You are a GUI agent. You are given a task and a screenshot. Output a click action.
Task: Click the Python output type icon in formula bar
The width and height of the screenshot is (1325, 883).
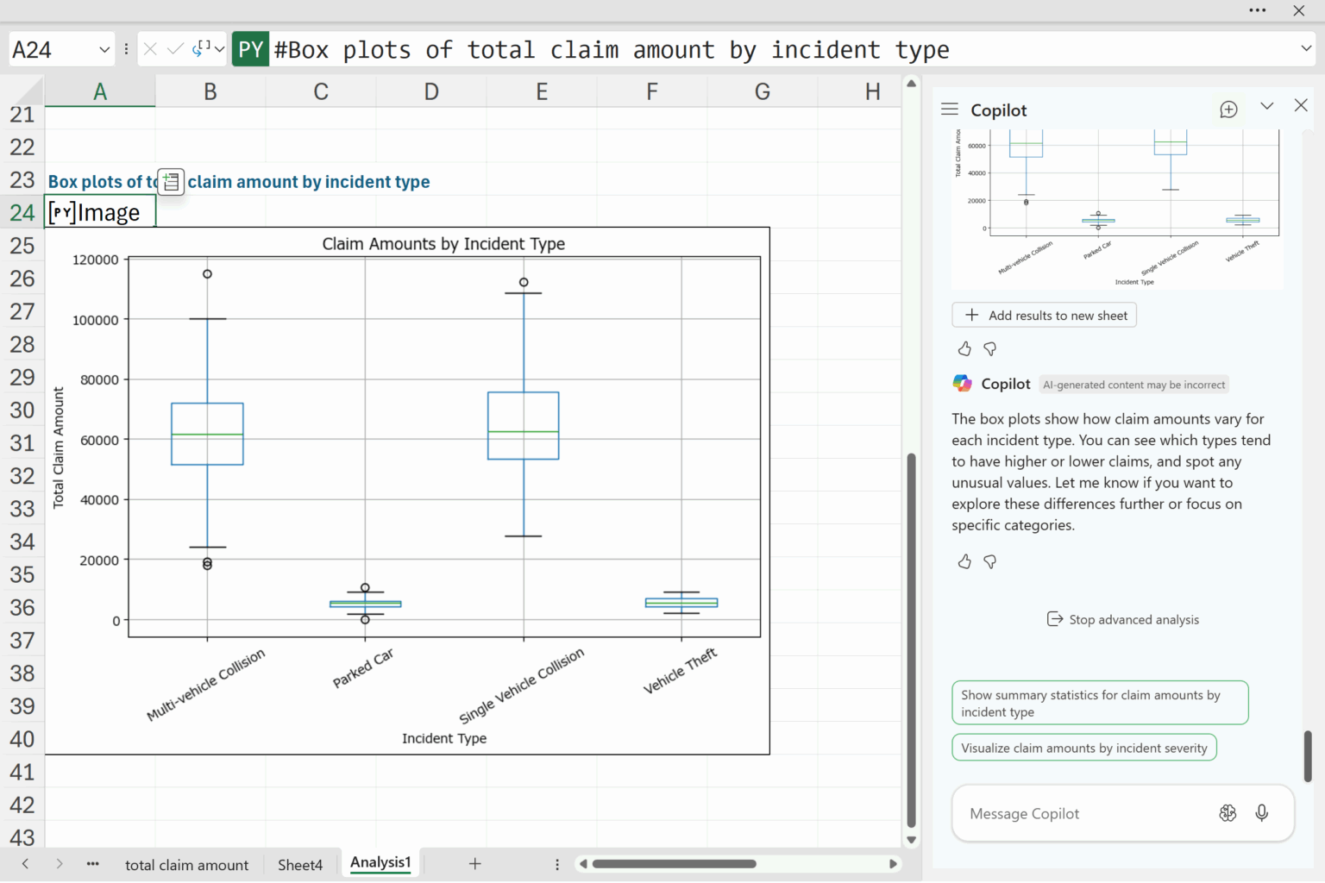coord(202,49)
